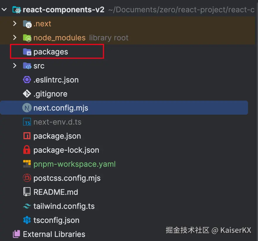
Task: Select the next-env.d.ts file
Action: [x=57, y=122]
